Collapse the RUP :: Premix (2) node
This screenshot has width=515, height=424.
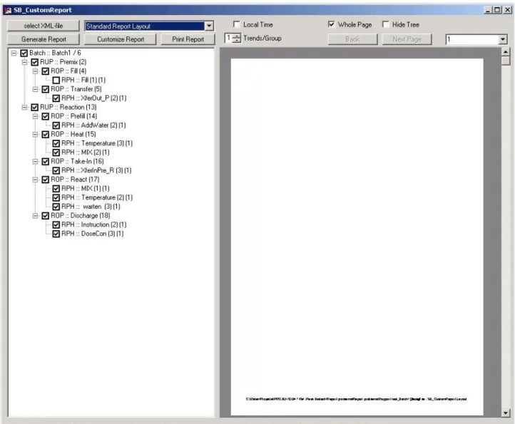[25, 62]
